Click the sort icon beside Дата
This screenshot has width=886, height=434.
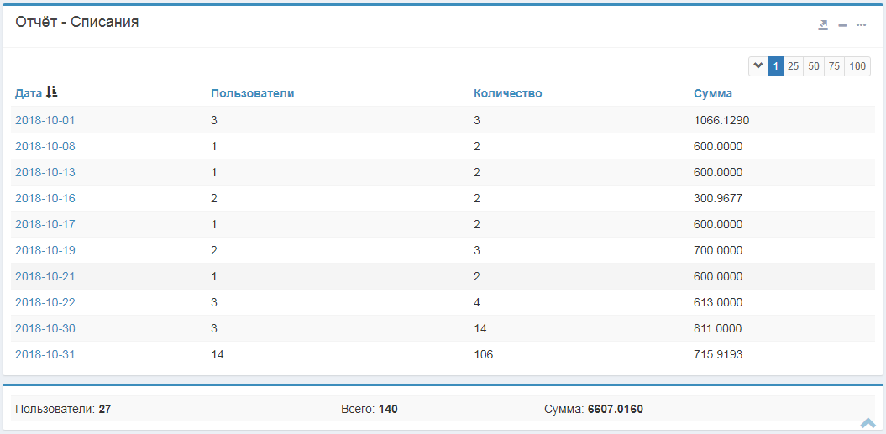click(x=52, y=93)
